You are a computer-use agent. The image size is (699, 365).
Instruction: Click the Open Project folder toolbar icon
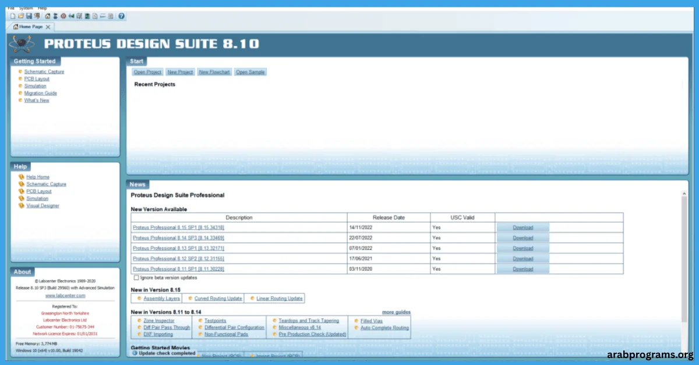[x=21, y=16]
